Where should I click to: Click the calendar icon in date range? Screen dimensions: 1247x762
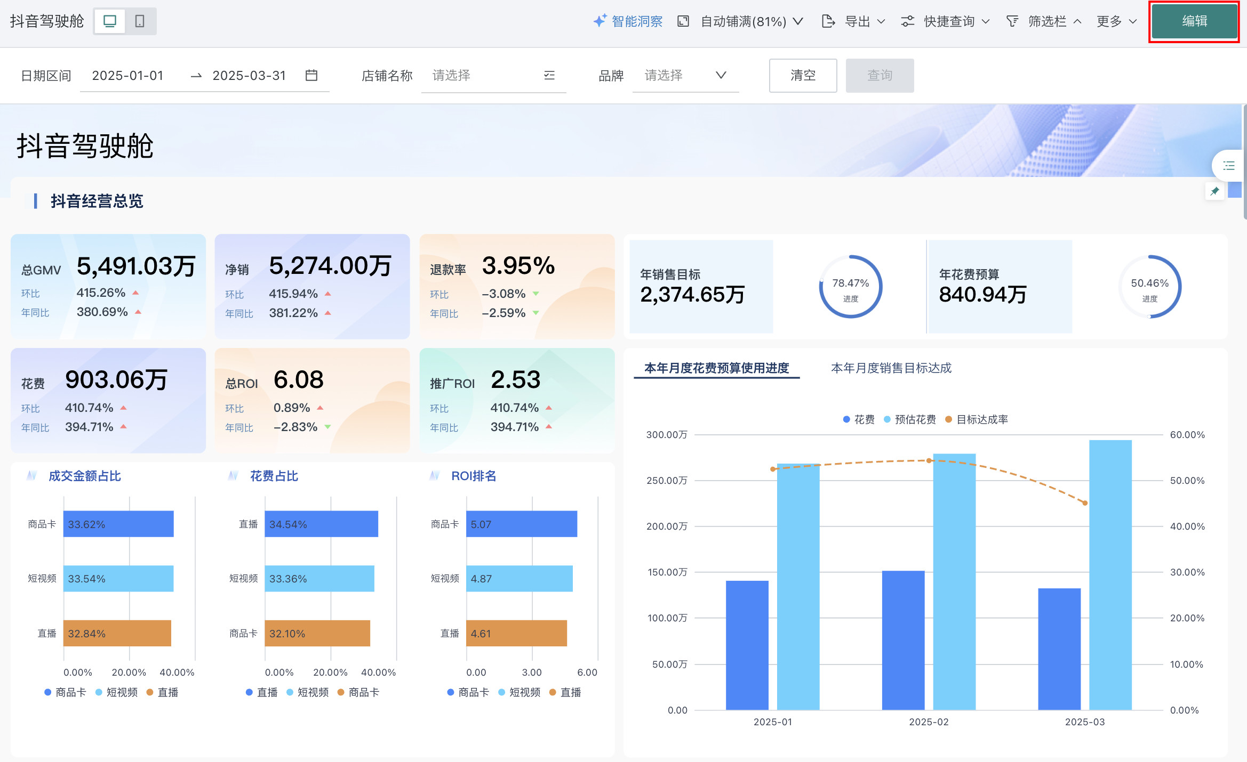click(311, 75)
